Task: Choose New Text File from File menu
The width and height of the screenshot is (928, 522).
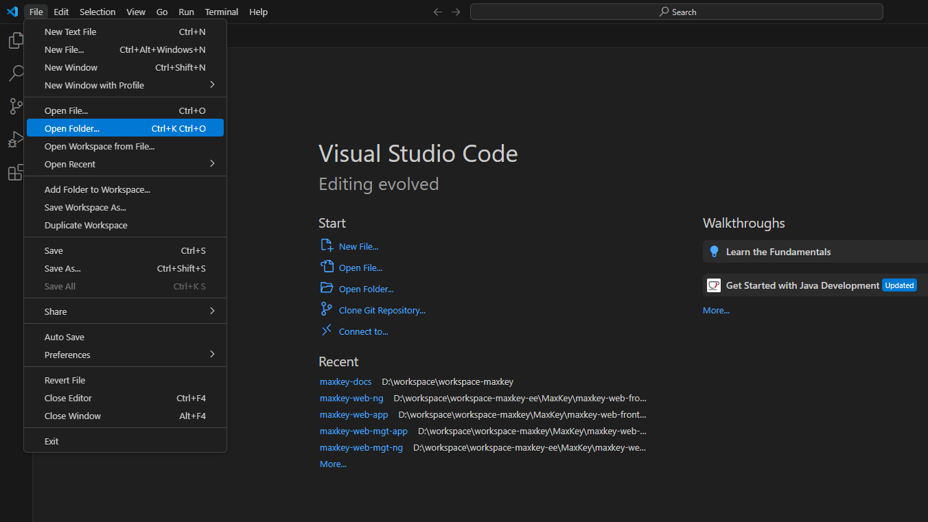Action: click(x=125, y=32)
